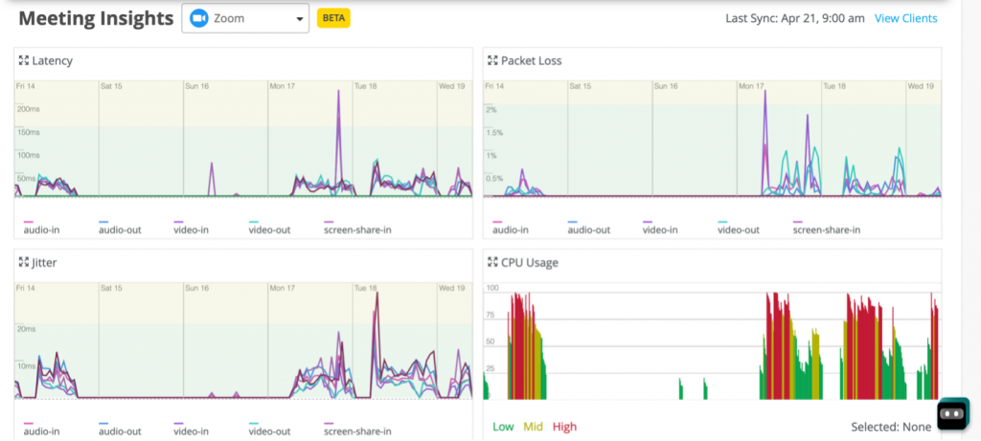The height and width of the screenshot is (441, 981).
Task: Click Mon 17 date in Packet Loss chart
Action: (750, 86)
